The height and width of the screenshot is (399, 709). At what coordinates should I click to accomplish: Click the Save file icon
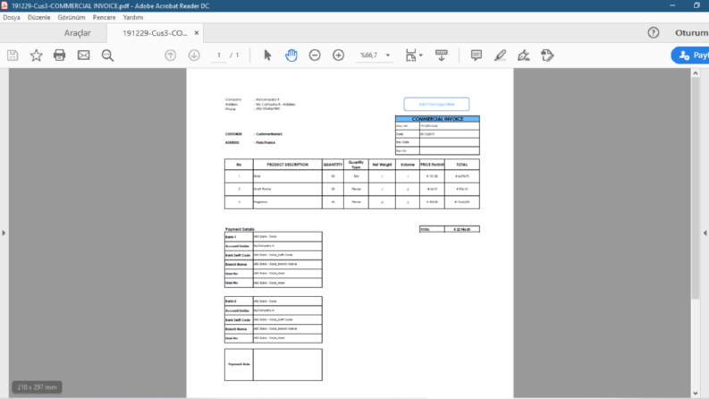13,55
